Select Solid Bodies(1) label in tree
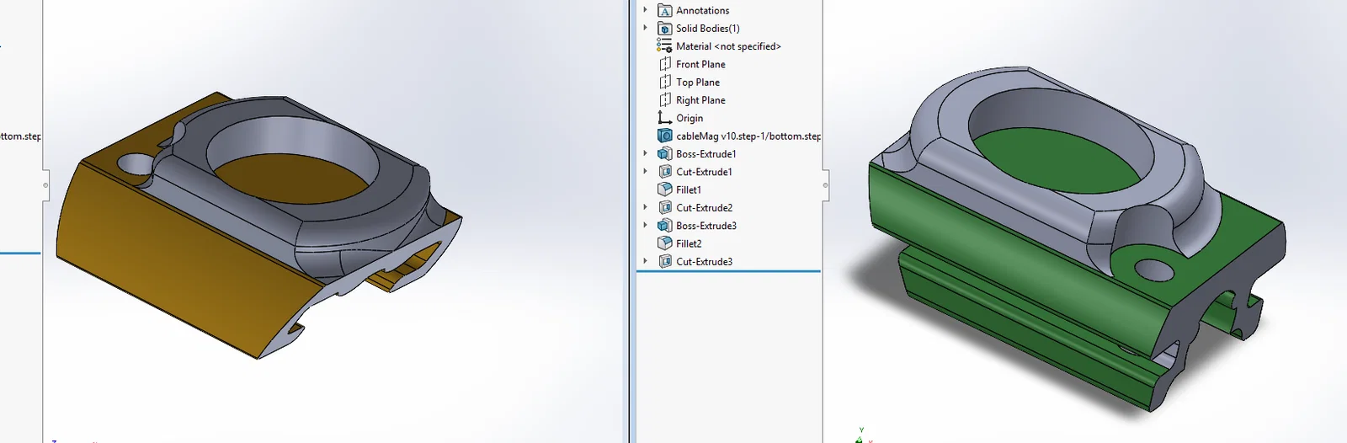Image resolution: width=1347 pixels, height=443 pixels. pos(708,29)
